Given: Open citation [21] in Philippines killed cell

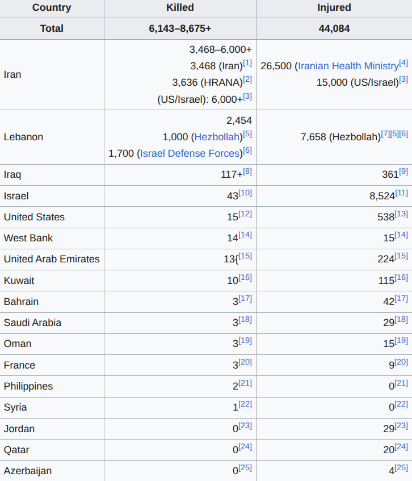Looking at the screenshot, I should (245, 383).
